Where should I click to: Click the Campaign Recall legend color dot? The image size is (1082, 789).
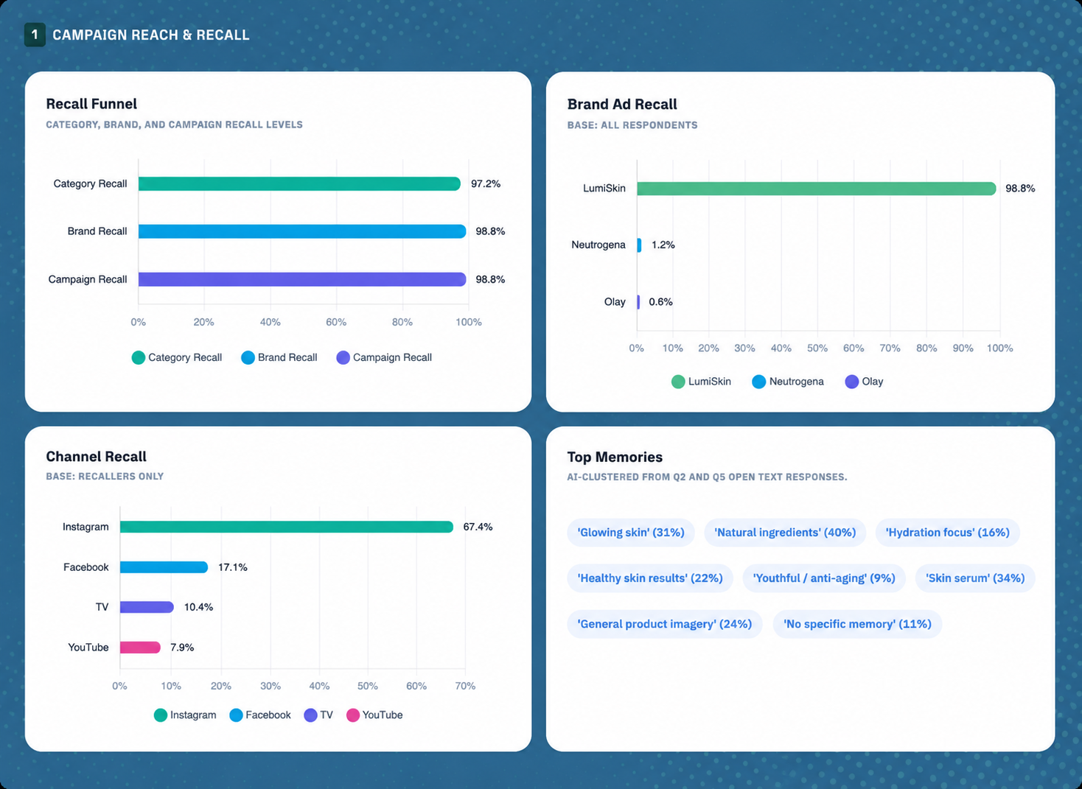pyautogui.click(x=343, y=357)
